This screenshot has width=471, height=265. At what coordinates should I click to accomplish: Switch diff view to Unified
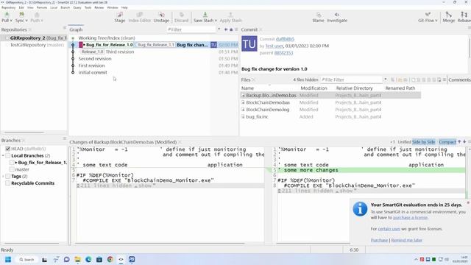[404, 142]
